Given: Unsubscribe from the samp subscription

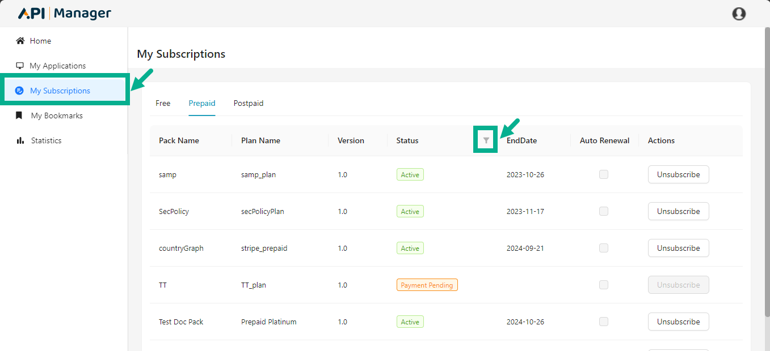Looking at the screenshot, I should [678, 174].
